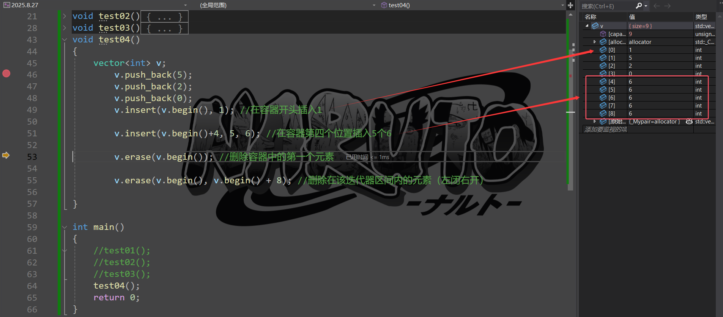This screenshot has width=723, height=317.
Task: Sort by the 值 column header
Action: [660, 17]
